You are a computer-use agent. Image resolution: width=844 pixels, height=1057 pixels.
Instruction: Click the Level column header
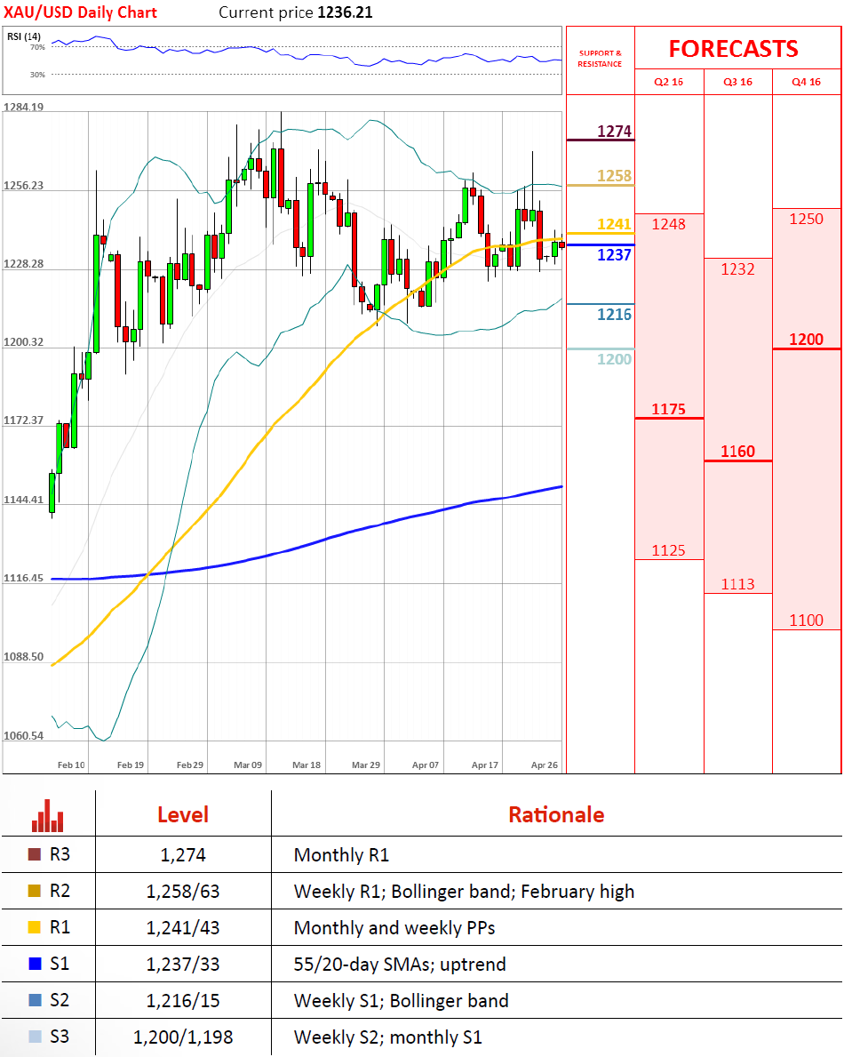183,815
